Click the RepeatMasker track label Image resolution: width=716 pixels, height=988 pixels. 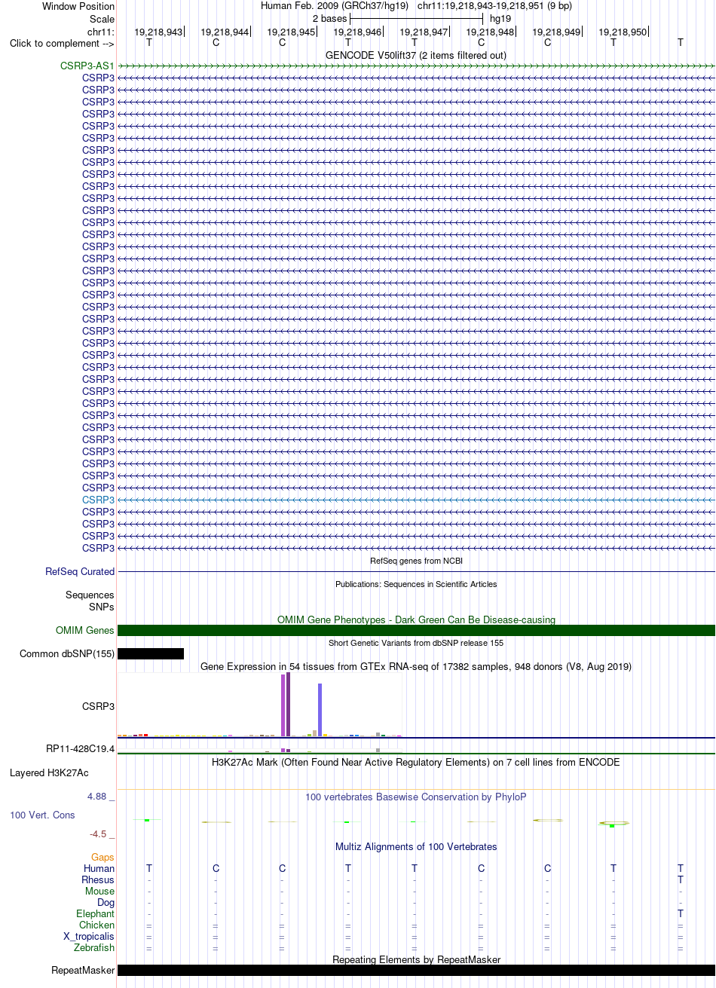click(83, 971)
